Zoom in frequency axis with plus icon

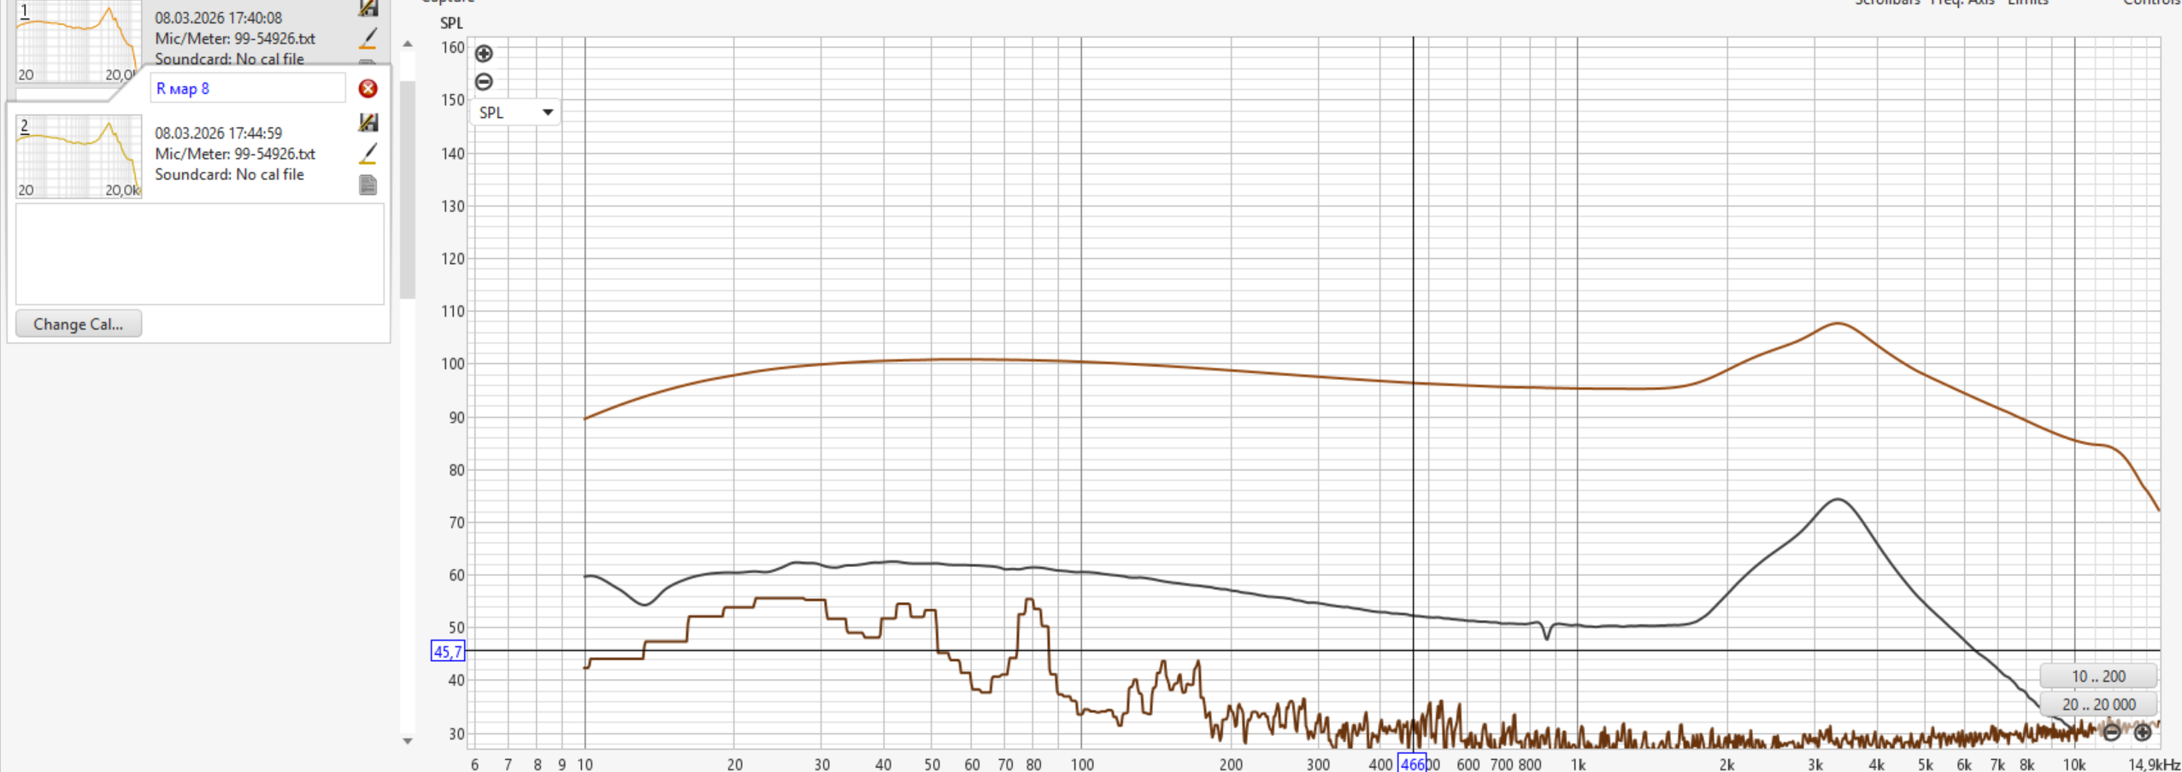(x=2143, y=732)
